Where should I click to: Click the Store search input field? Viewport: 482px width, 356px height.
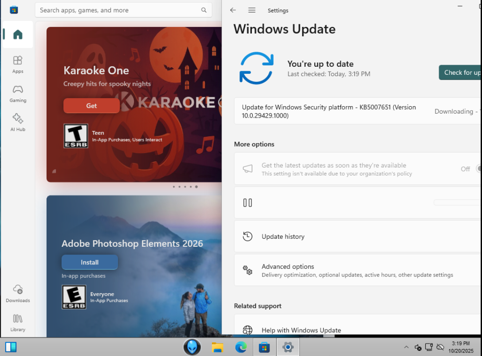point(118,10)
